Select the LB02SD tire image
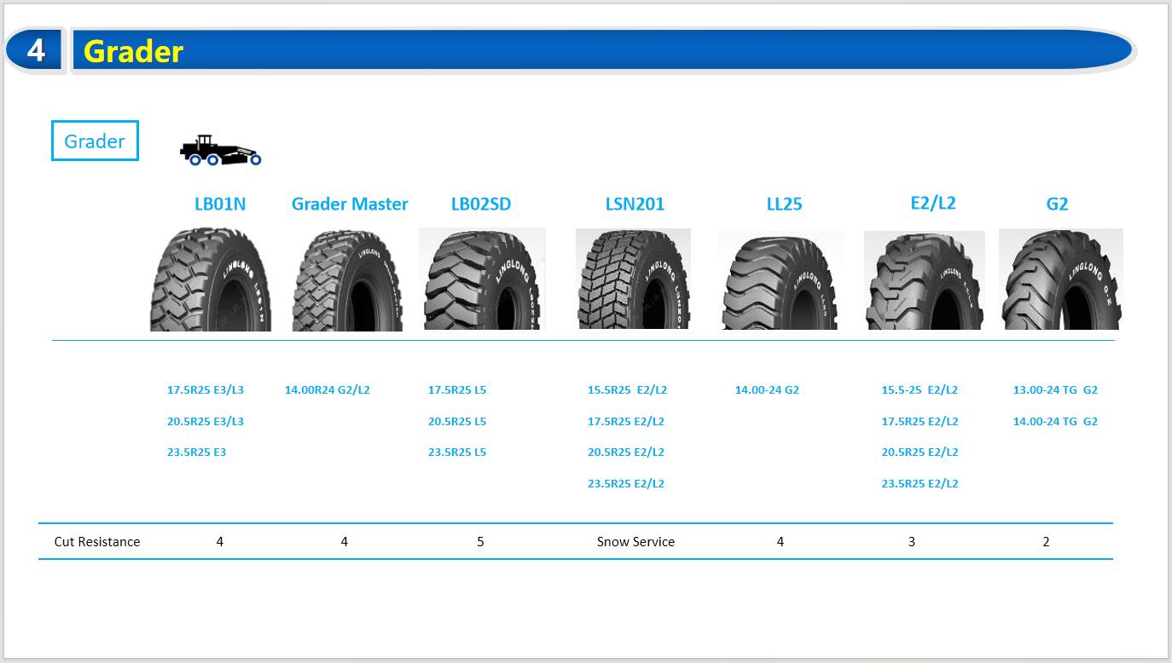Screen dimensions: 1172x663 [x=482, y=279]
